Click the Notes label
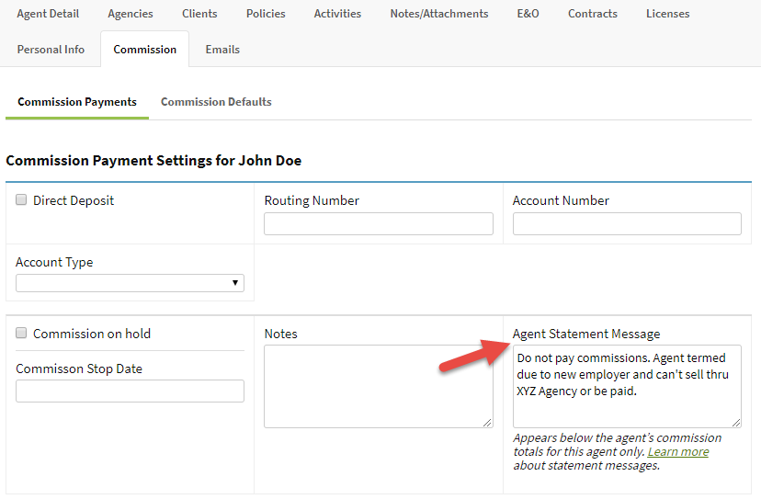The image size is (761, 499). click(280, 334)
